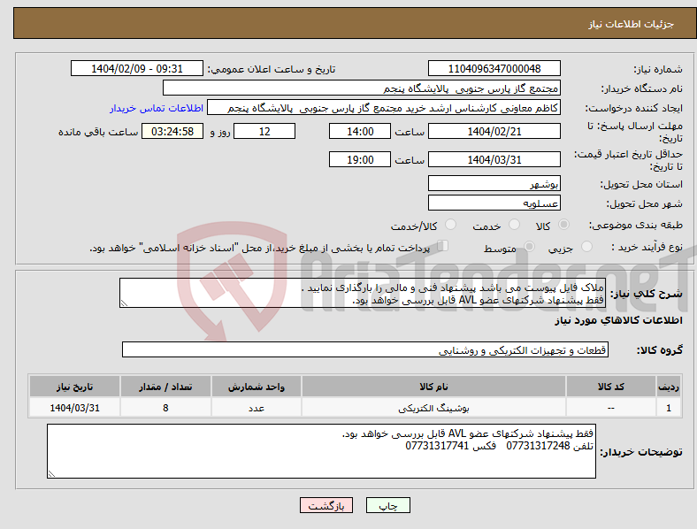Click the resize handle of buyer notes textarea
The width and height of the screenshot is (697, 529).
(x=51, y=474)
